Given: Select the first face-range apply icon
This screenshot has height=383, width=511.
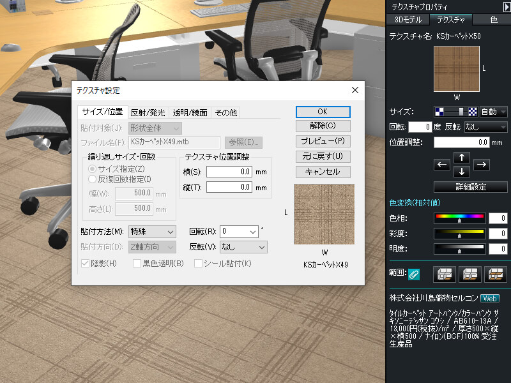Looking at the screenshot, I should pyautogui.click(x=444, y=274).
